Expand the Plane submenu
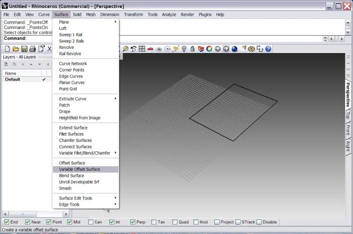The width and height of the screenshot is (353, 234). (86, 22)
